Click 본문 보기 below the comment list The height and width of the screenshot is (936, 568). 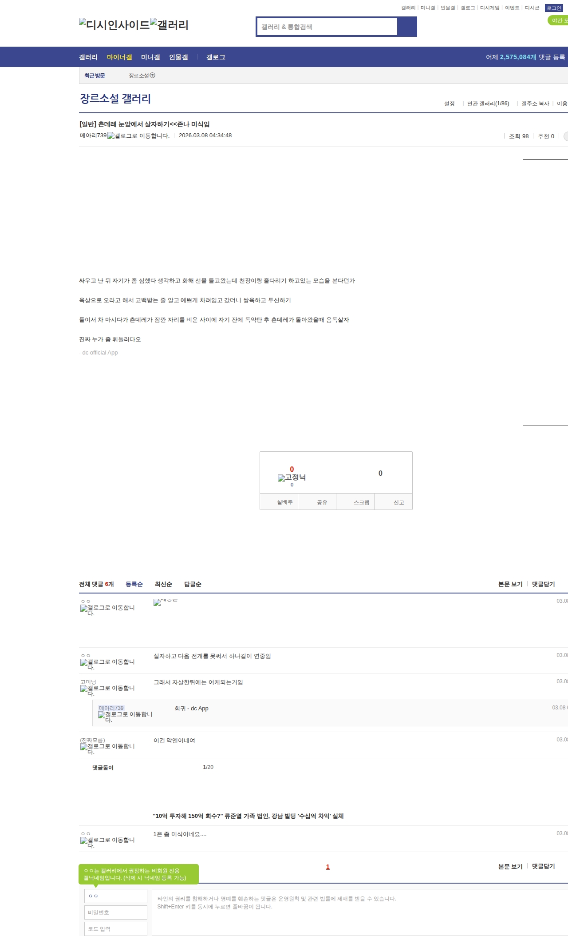[x=510, y=866]
